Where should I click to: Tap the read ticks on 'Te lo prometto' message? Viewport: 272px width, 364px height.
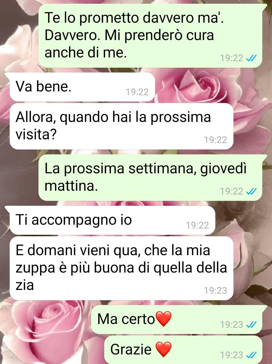tap(251, 58)
